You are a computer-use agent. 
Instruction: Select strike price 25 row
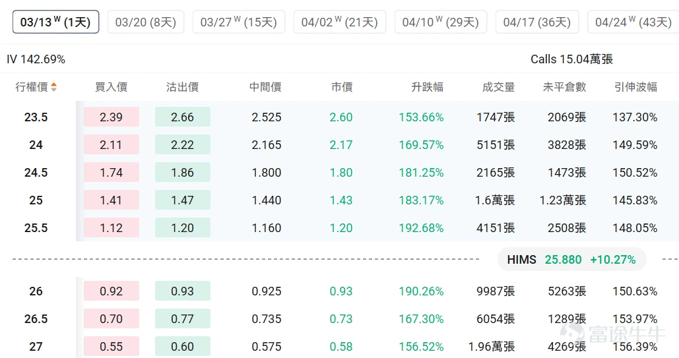(36, 200)
